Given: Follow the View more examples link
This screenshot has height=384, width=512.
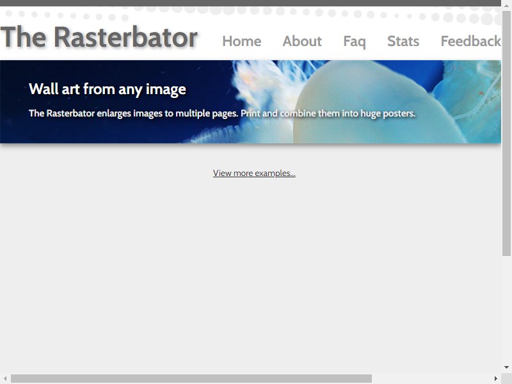Looking at the screenshot, I should pyautogui.click(x=254, y=173).
